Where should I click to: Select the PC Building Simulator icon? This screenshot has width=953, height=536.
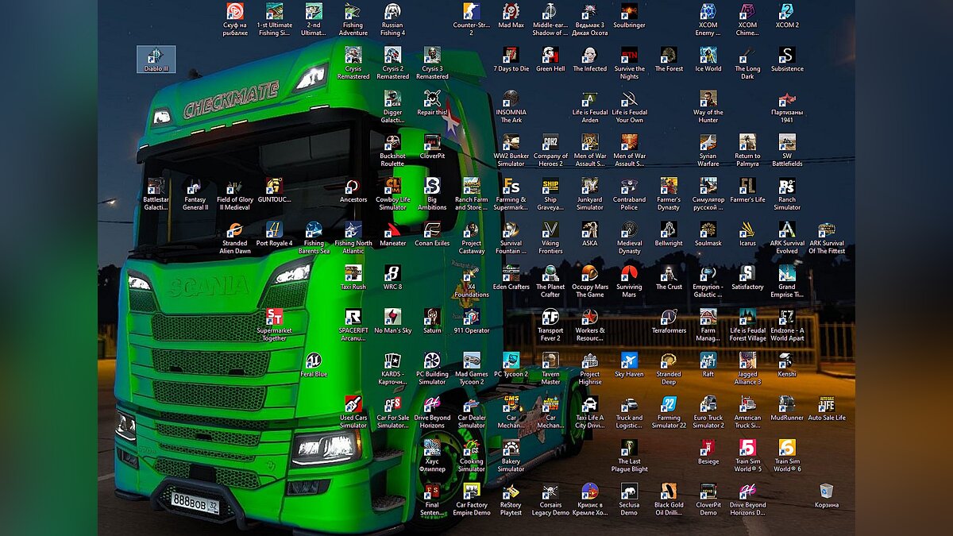pos(432,369)
